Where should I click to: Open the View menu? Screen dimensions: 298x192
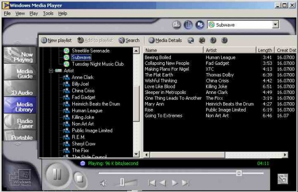point(20,13)
